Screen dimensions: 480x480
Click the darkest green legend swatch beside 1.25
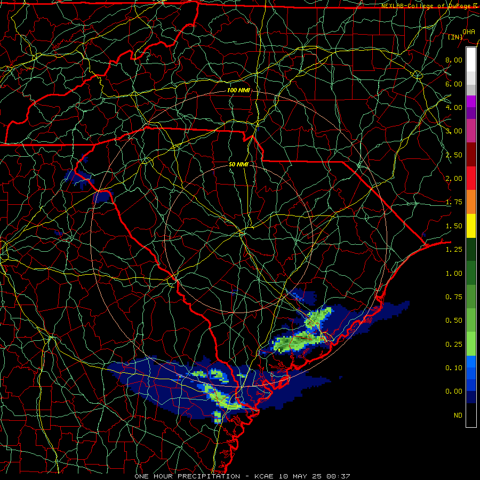tap(471, 250)
